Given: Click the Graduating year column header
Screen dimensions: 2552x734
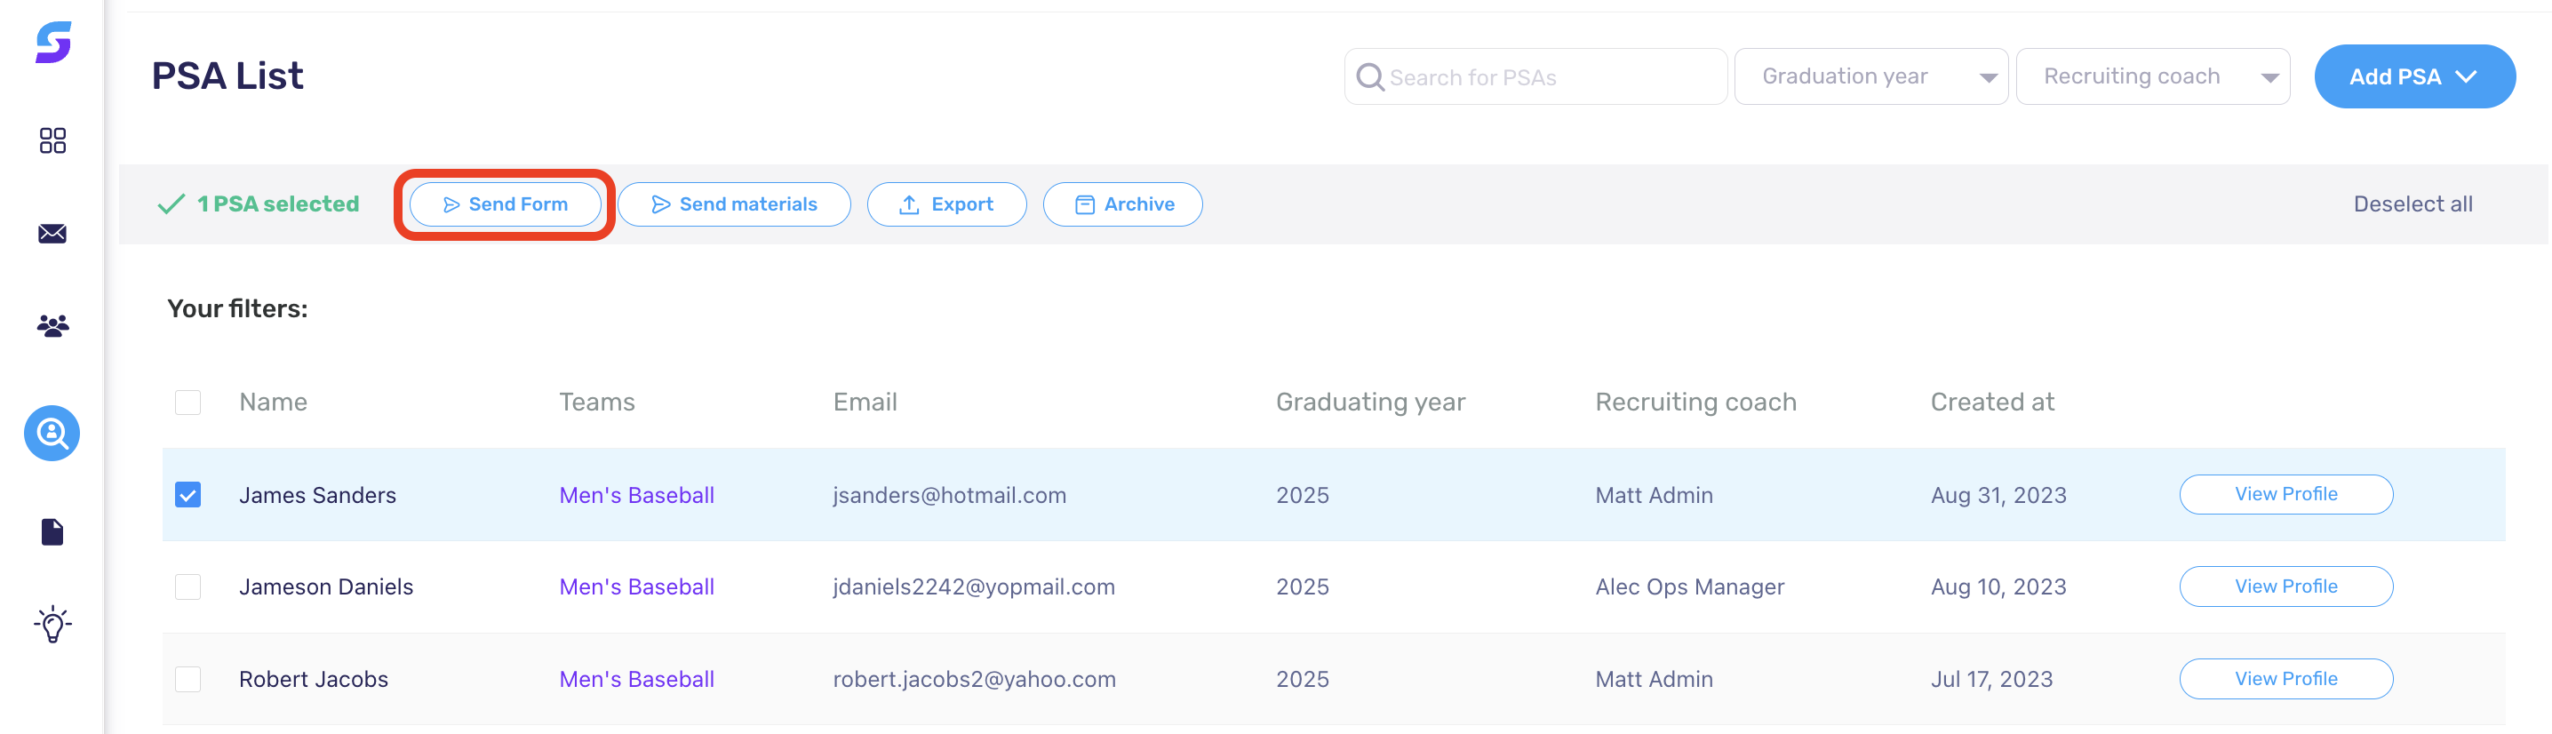Looking at the screenshot, I should coord(1370,403).
